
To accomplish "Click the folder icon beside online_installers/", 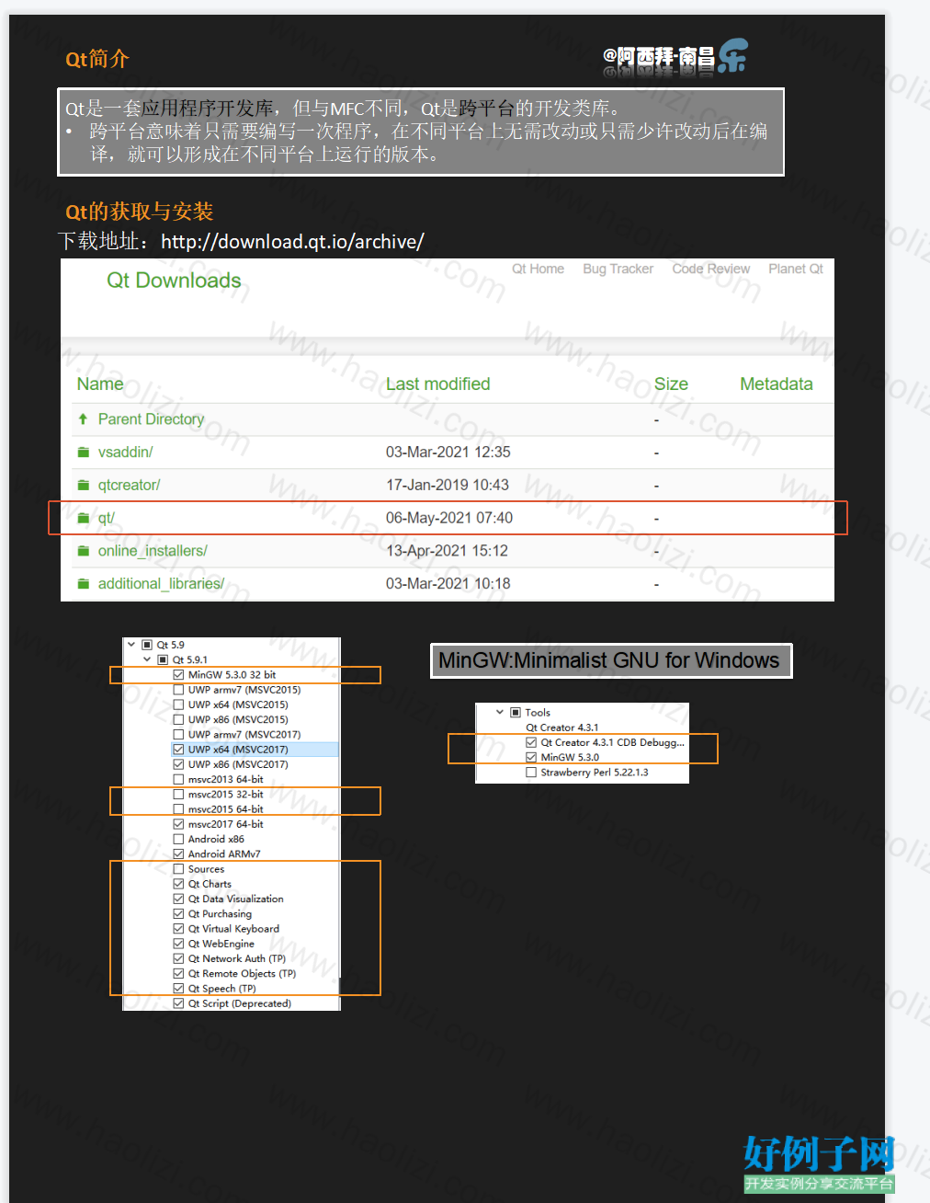I will [x=84, y=551].
